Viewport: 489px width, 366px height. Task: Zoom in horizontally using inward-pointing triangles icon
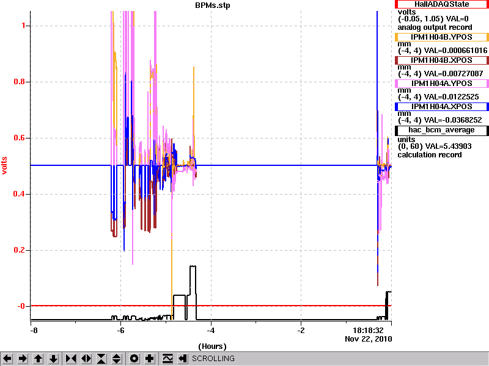[71, 359]
